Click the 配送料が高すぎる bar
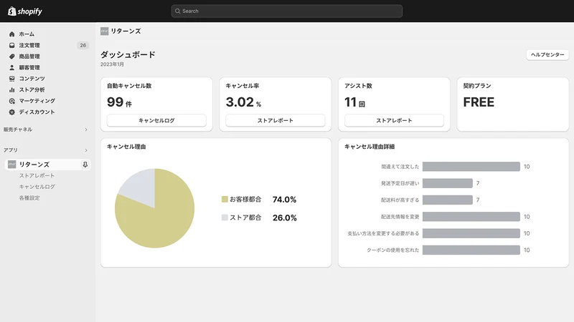Screen dimensions: 574x322 (x=447, y=200)
